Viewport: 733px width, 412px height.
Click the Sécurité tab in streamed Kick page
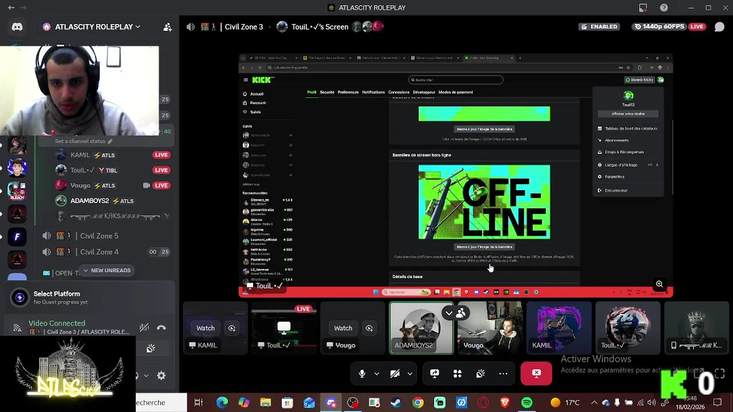click(327, 92)
